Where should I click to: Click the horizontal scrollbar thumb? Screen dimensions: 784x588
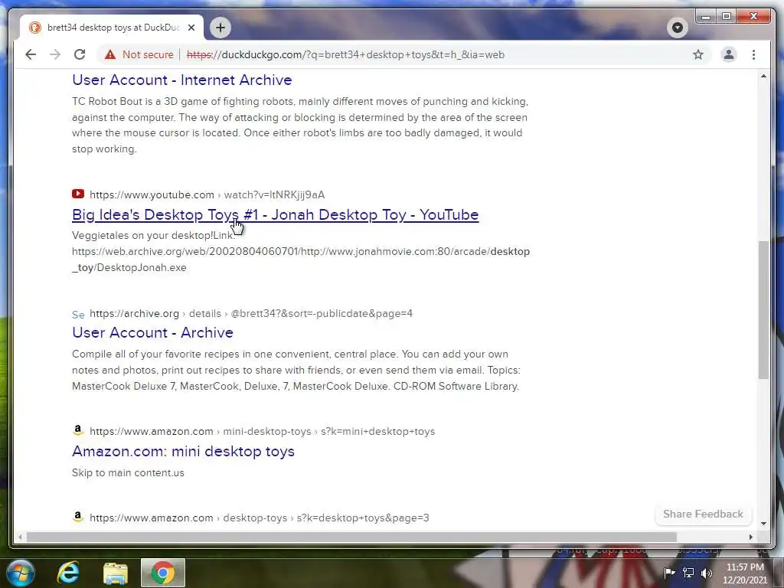click(x=351, y=537)
